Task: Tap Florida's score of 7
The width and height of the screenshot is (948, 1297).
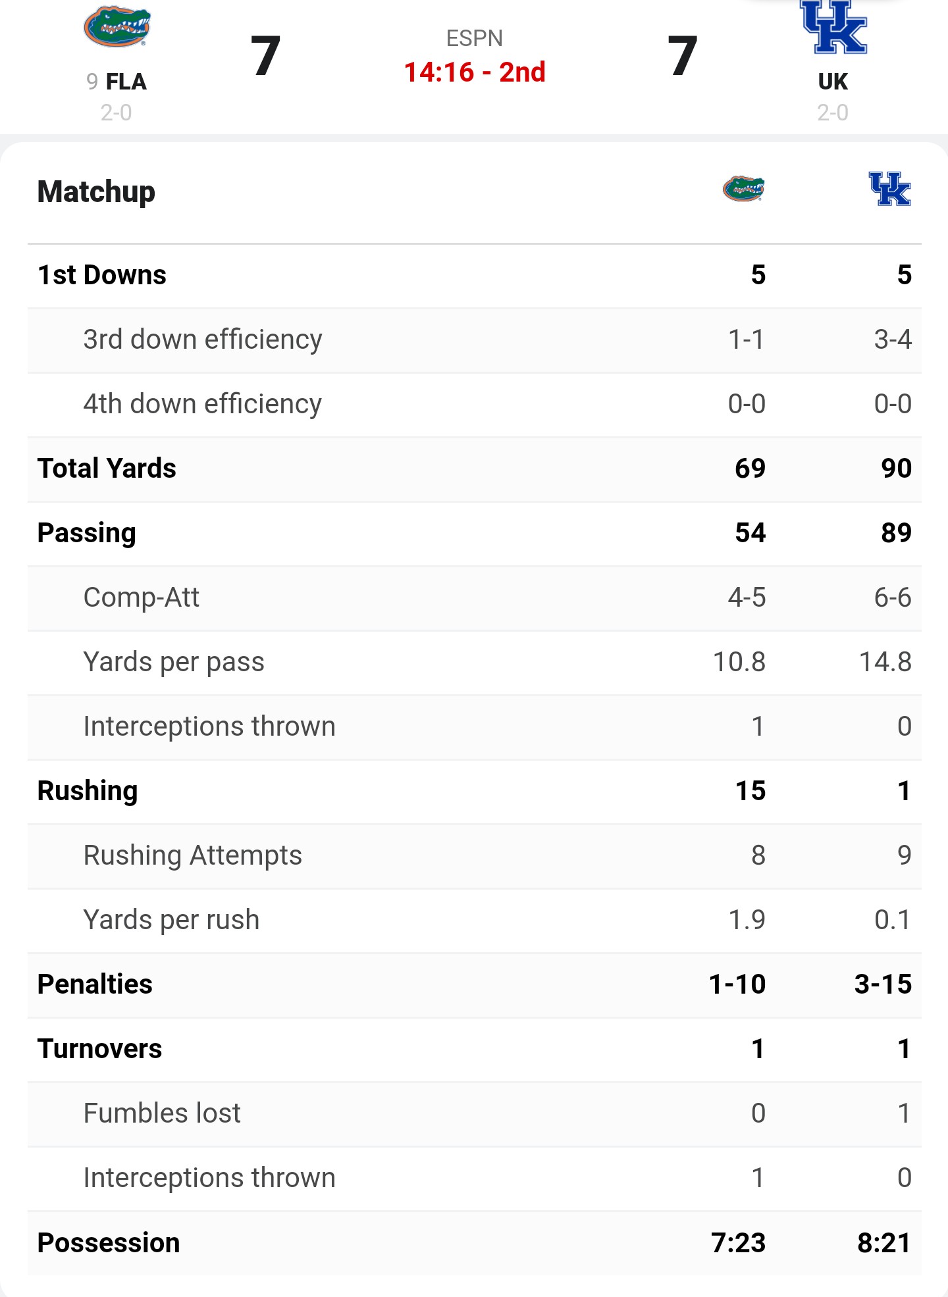Action: [266, 57]
